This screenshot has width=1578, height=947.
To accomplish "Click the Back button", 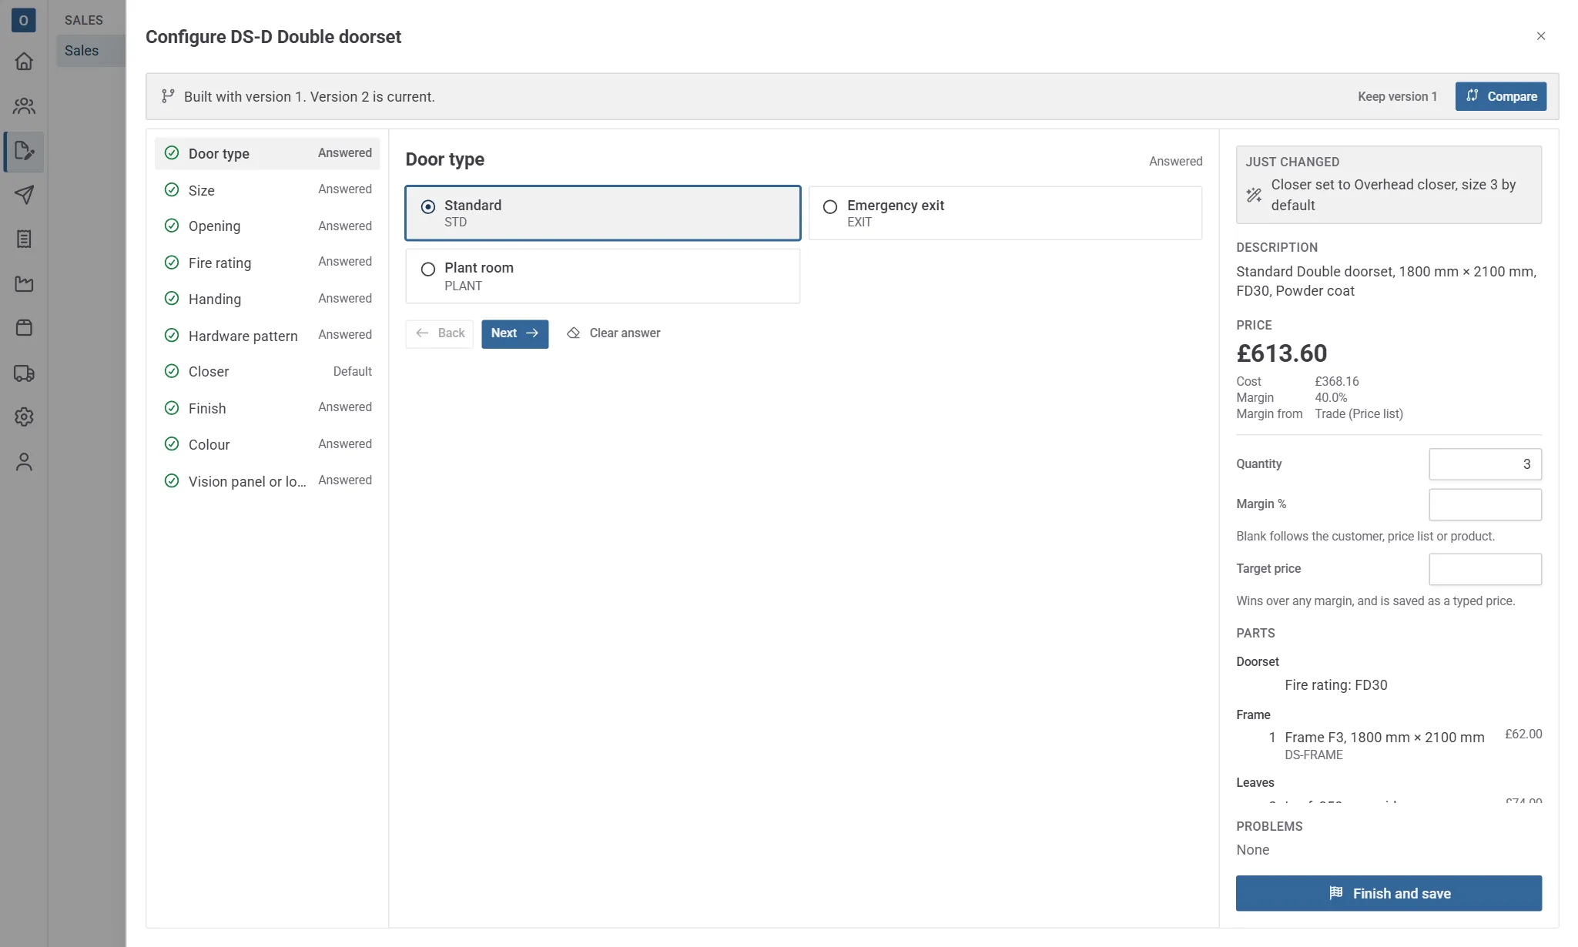I will [440, 333].
